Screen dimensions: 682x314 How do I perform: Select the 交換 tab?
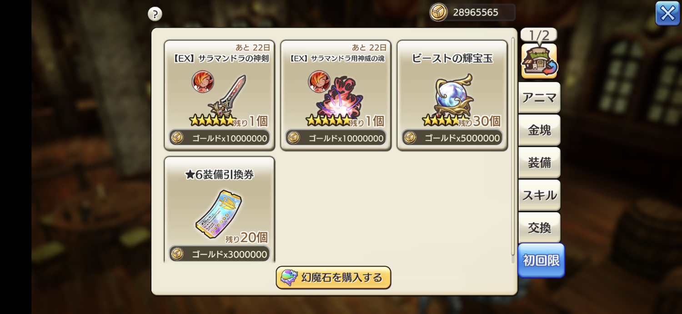pos(539,228)
